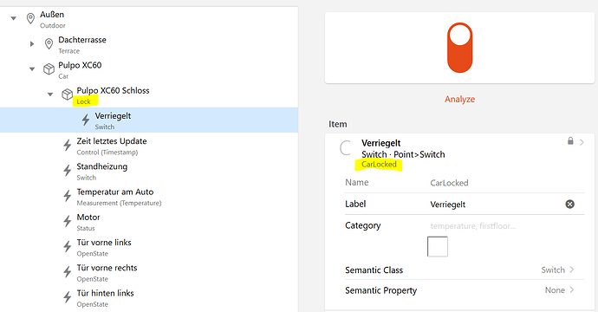Image resolution: width=598 pixels, height=312 pixels.
Task: Select the Tür vorne rechts item
Action: pyautogui.click(x=149, y=272)
